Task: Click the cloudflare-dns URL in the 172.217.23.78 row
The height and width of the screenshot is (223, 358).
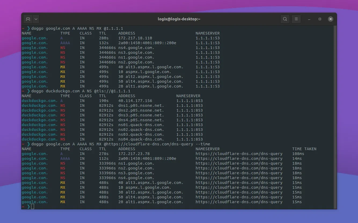Action: pos(239,154)
